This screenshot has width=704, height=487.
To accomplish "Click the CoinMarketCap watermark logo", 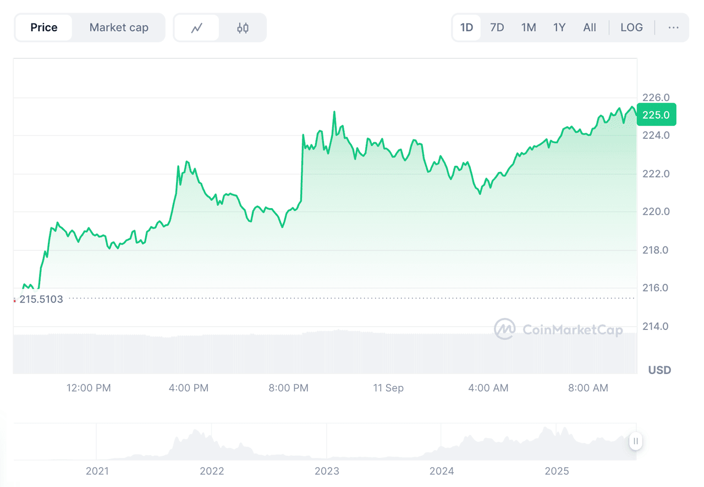I will [x=558, y=329].
